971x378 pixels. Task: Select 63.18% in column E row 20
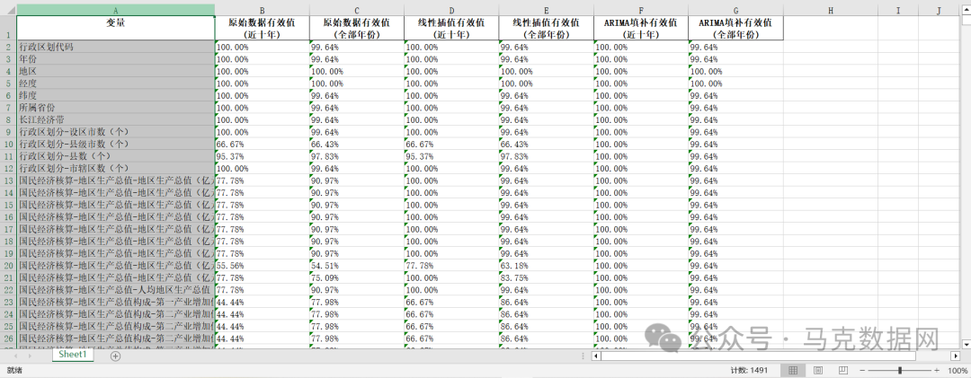547,266
